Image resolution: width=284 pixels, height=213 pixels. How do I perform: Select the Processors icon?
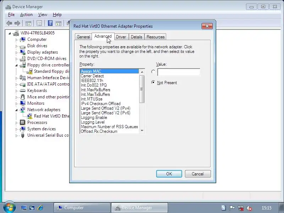point(23,122)
